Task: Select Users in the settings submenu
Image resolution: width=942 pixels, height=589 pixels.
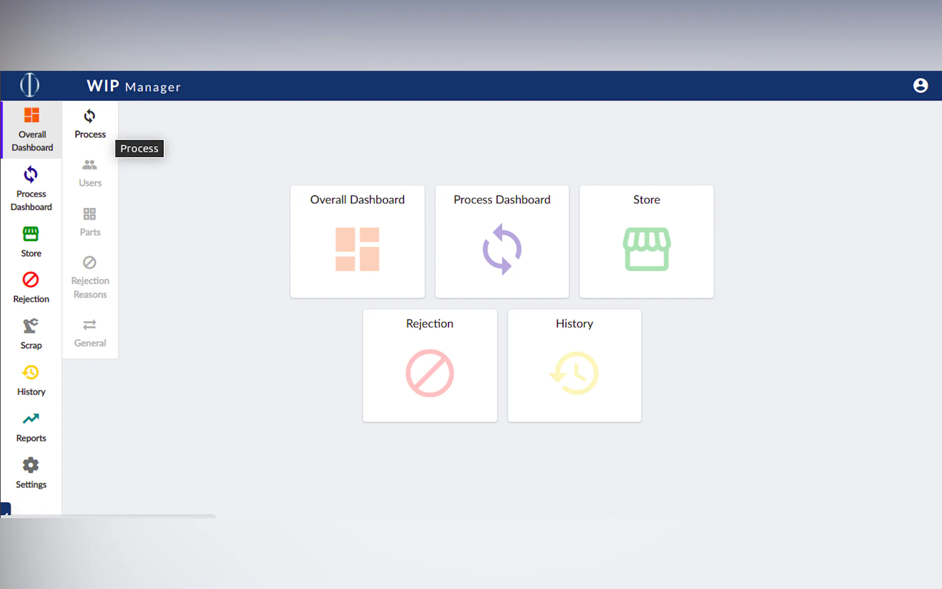Action: pos(90,173)
